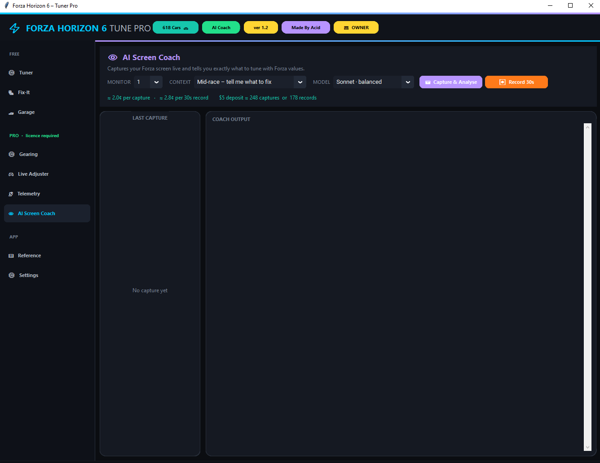Click the '≈ 2.0¢ per capture' text
This screenshot has height=463, width=600.
129,98
